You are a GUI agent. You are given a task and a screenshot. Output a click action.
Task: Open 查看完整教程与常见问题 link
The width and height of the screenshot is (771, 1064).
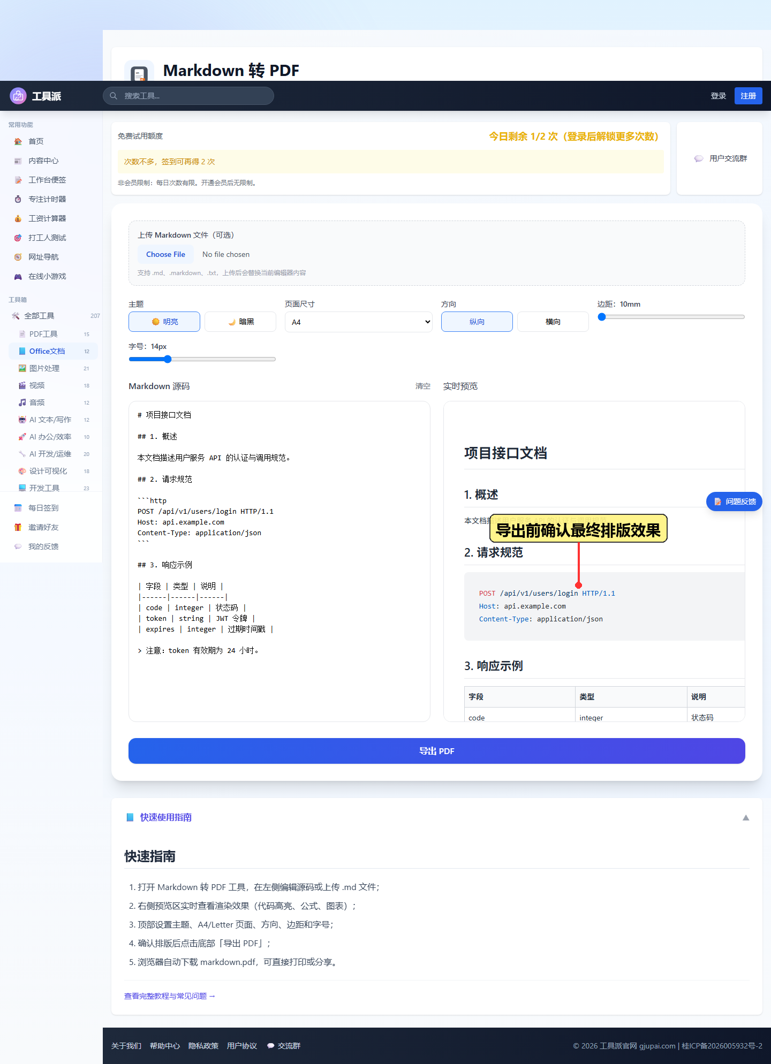click(x=170, y=996)
